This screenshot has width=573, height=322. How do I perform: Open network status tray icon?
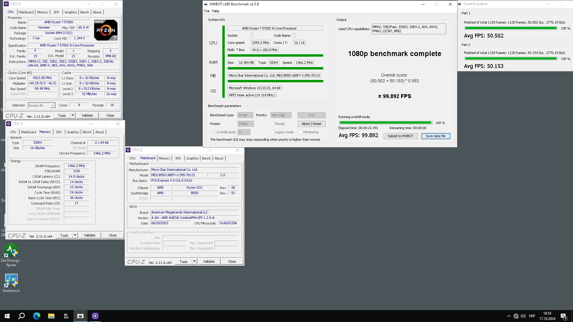(x=516, y=316)
